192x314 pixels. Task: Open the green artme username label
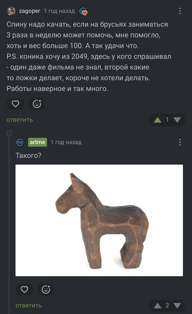pos(38,142)
